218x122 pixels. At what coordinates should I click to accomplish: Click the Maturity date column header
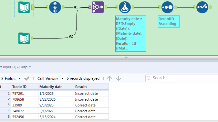(56, 87)
